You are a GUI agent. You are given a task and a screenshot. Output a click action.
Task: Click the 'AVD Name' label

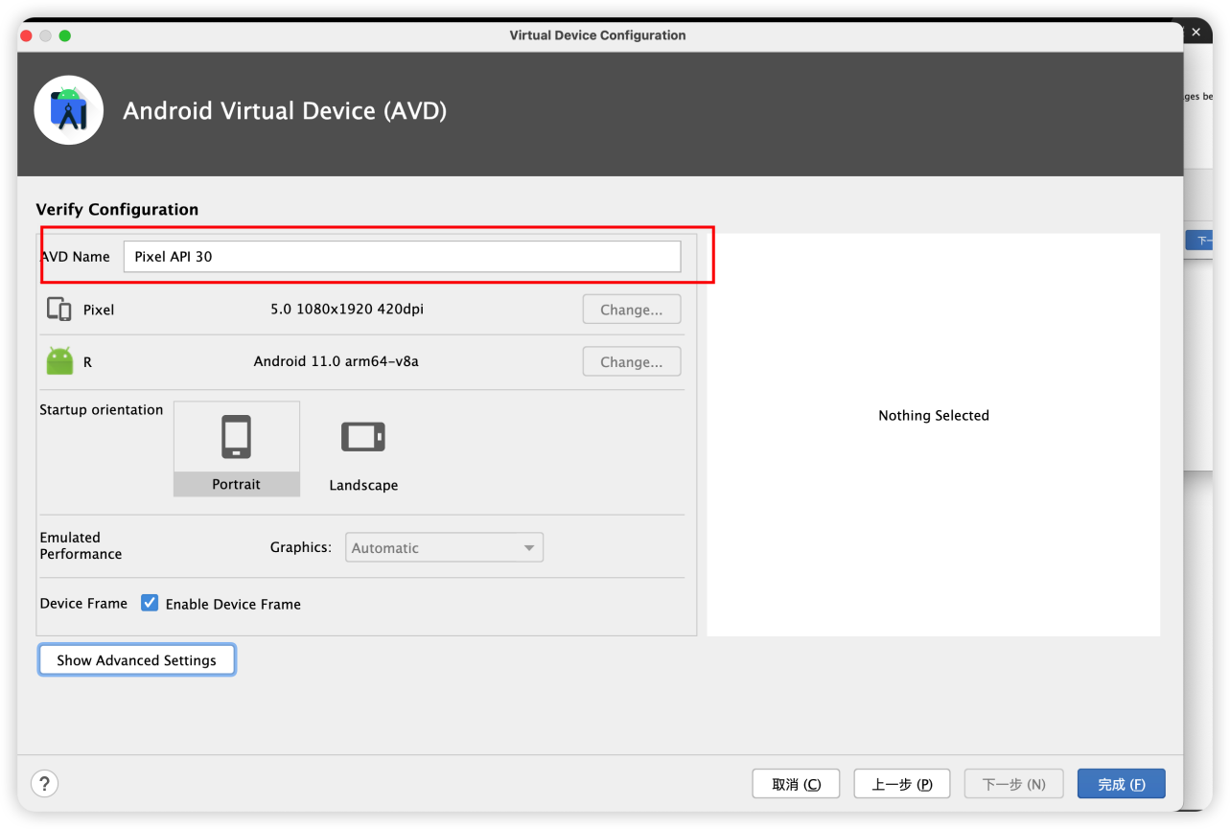coord(75,257)
